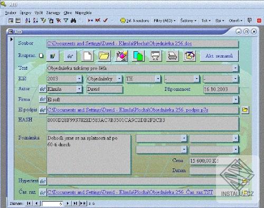Open the Vložit menu
The height and width of the screenshot is (208, 264).
[39, 13]
